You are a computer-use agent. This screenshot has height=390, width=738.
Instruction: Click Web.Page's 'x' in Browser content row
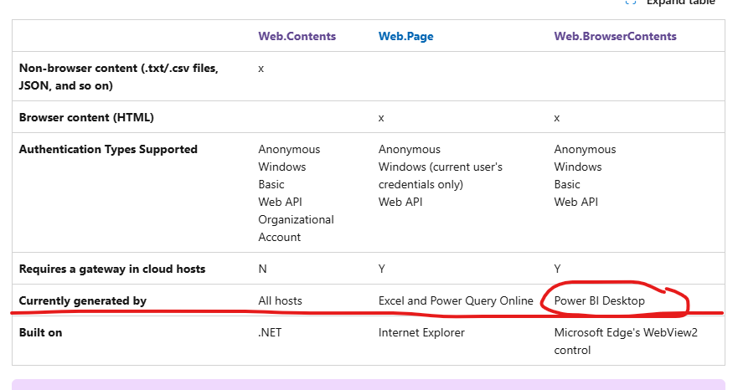click(x=381, y=118)
